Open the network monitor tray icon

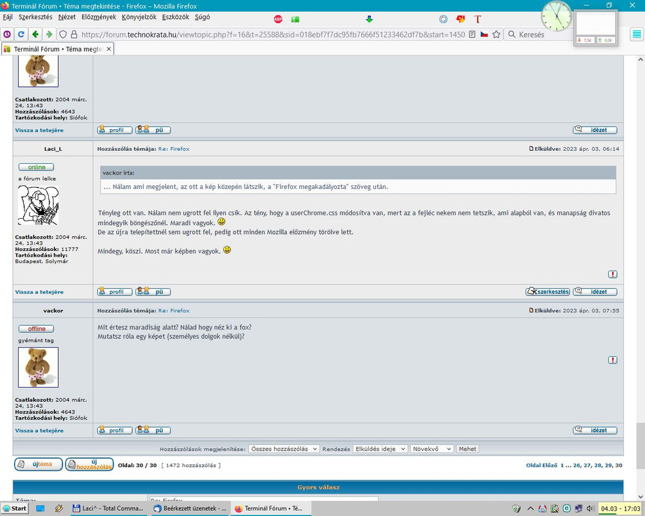point(579,508)
